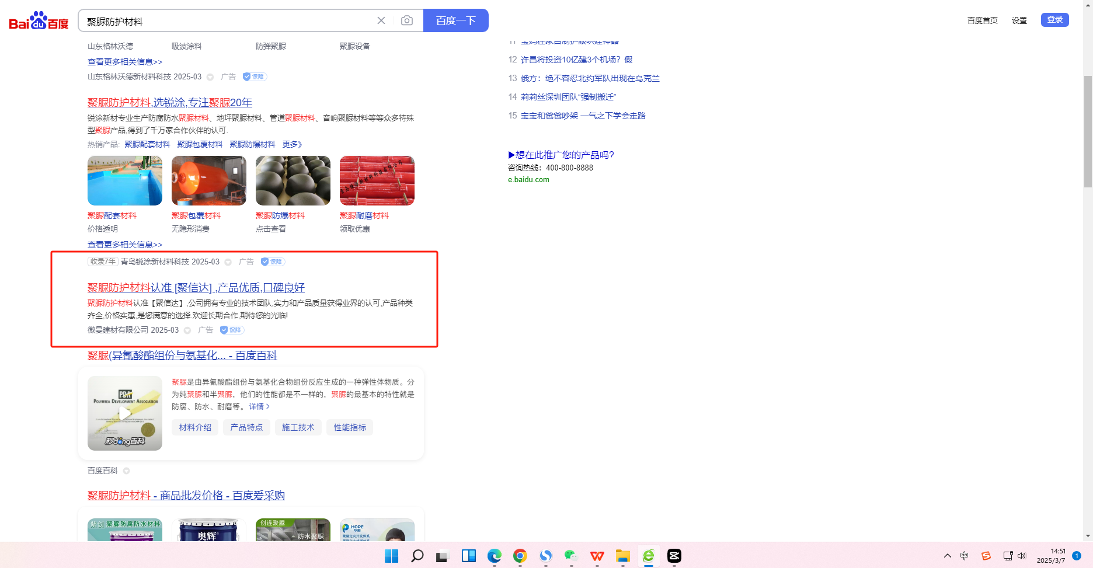Open the 保障 badge beside 微曼建材有限公司

(x=232, y=330)
